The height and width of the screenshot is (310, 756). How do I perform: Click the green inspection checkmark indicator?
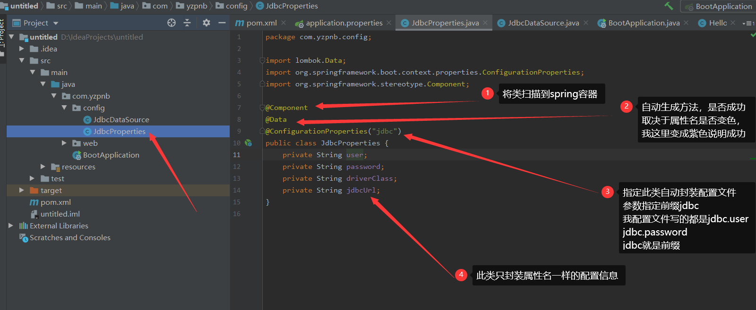click(x=753, y=35)
